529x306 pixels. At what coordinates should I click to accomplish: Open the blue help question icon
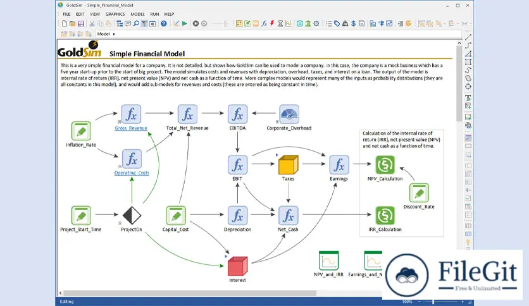coord(164,23)
